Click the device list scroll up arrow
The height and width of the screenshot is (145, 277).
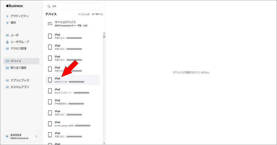pyautogui.click(x=104, y=33)
